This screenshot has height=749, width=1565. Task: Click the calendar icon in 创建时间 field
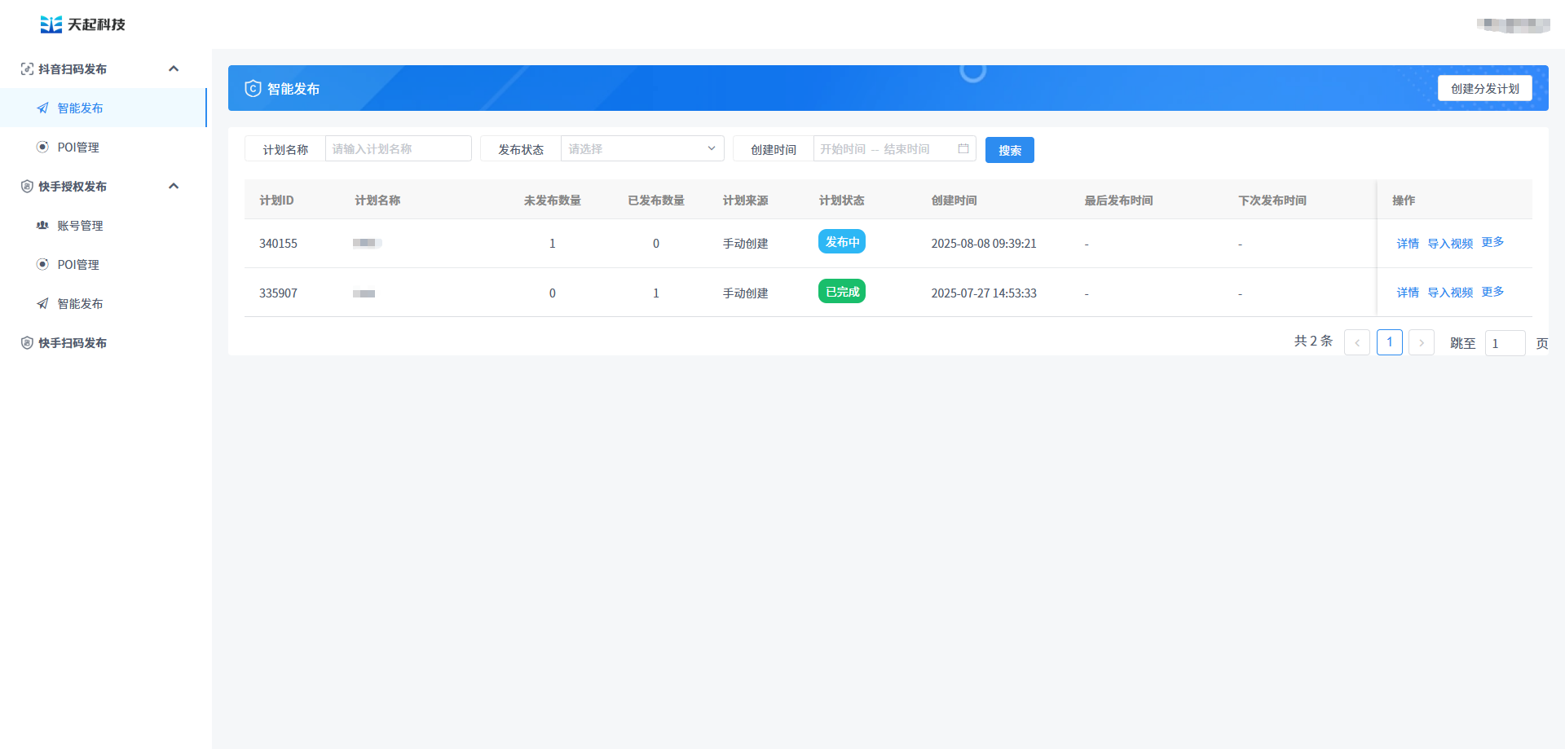963,149
